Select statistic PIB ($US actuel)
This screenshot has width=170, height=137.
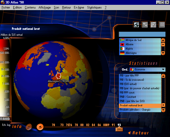(140, 84)
